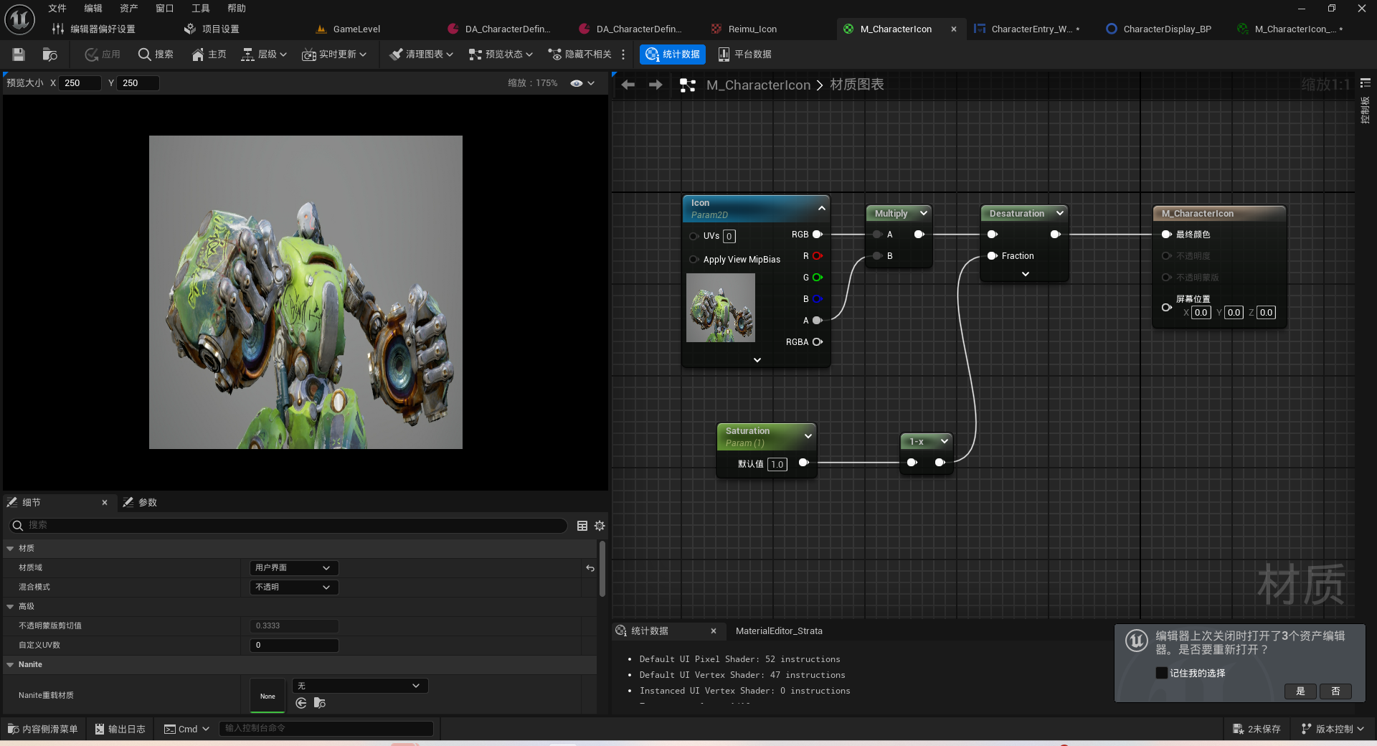1377x746 pixels.
Task: Click the Browse to asset in content browser icon
Action: 50,55
